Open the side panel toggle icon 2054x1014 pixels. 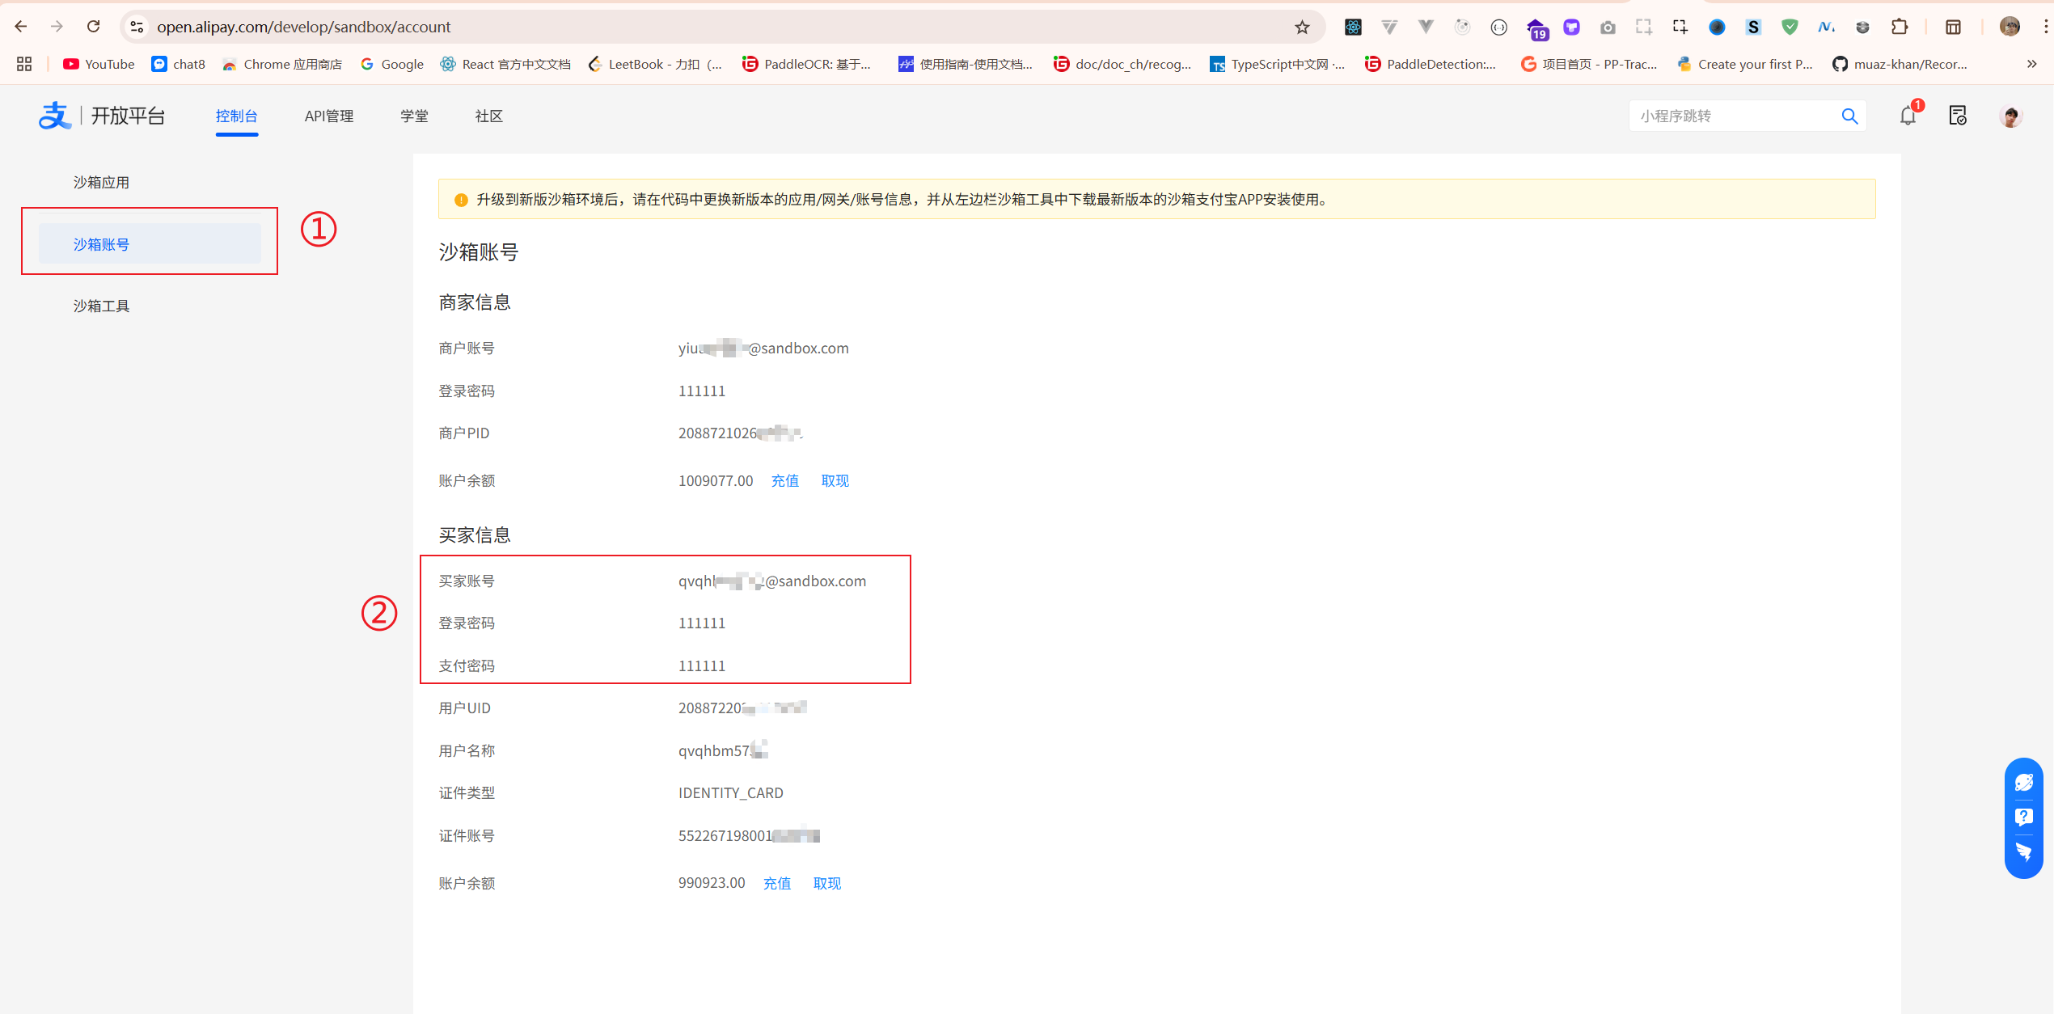tap(1953, 27)
